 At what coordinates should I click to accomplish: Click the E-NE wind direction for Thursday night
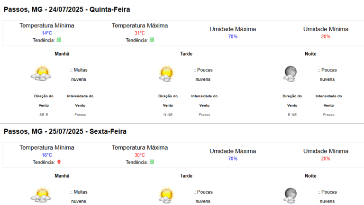tap(292, 115)
